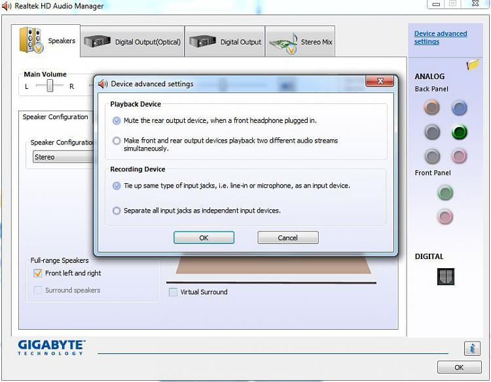491x382 pixels.
Task: Click the active green back panel jack
Action: pyautogui.click(x=460, y=132)
